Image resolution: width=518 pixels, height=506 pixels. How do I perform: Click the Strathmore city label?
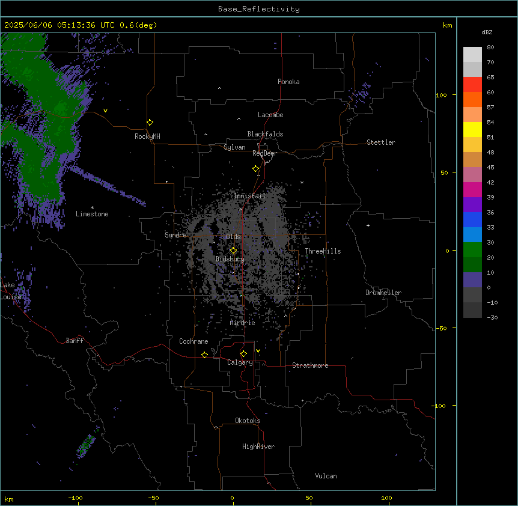pyautogui.click(x=310, y=365)
